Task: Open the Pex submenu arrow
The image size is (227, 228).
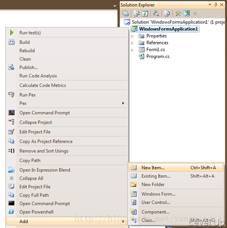Action: [x=123, y=103]
